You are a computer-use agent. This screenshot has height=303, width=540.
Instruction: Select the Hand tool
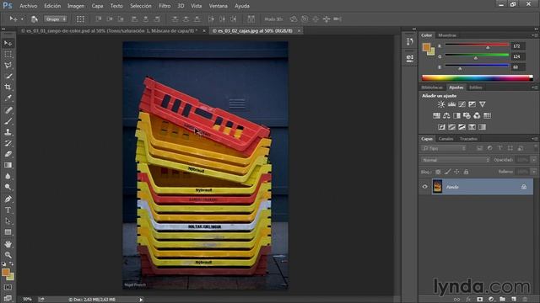(x=8, y=244)
